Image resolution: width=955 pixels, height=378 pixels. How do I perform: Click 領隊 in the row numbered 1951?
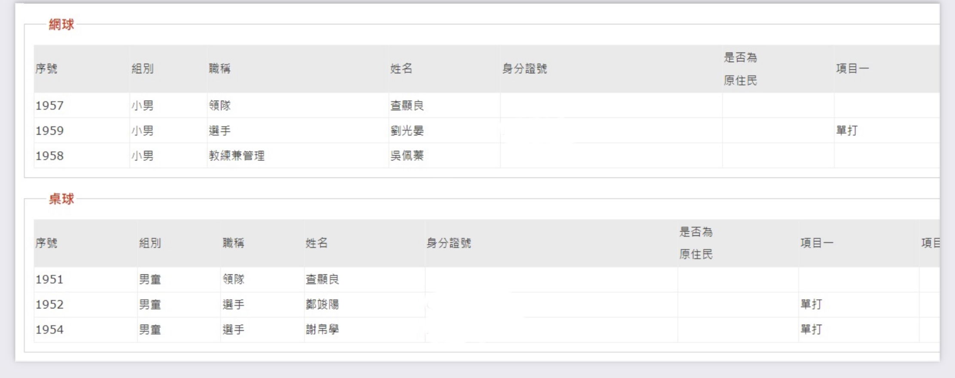pos(234,280)
